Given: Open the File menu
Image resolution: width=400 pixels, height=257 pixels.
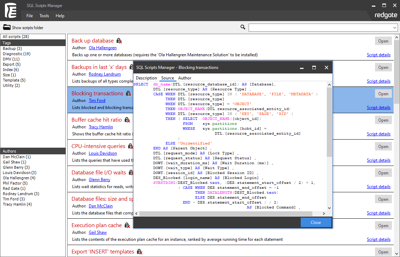Looking at the screenshot, I should (29, 15).
